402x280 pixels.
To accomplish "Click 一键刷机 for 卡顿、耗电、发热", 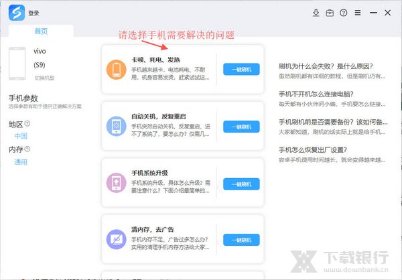I will tap(241, 69).
